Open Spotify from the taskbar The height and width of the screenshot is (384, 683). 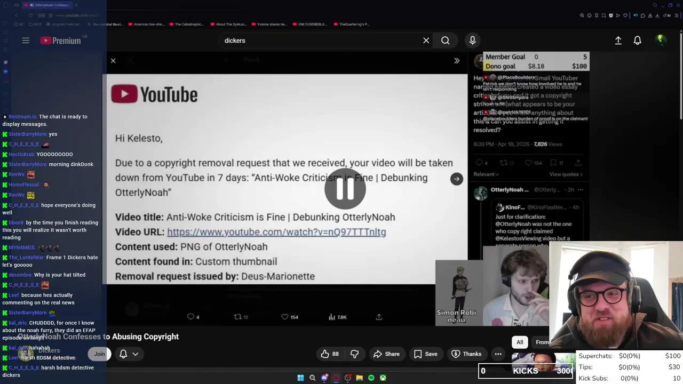(x=371, y=378)
